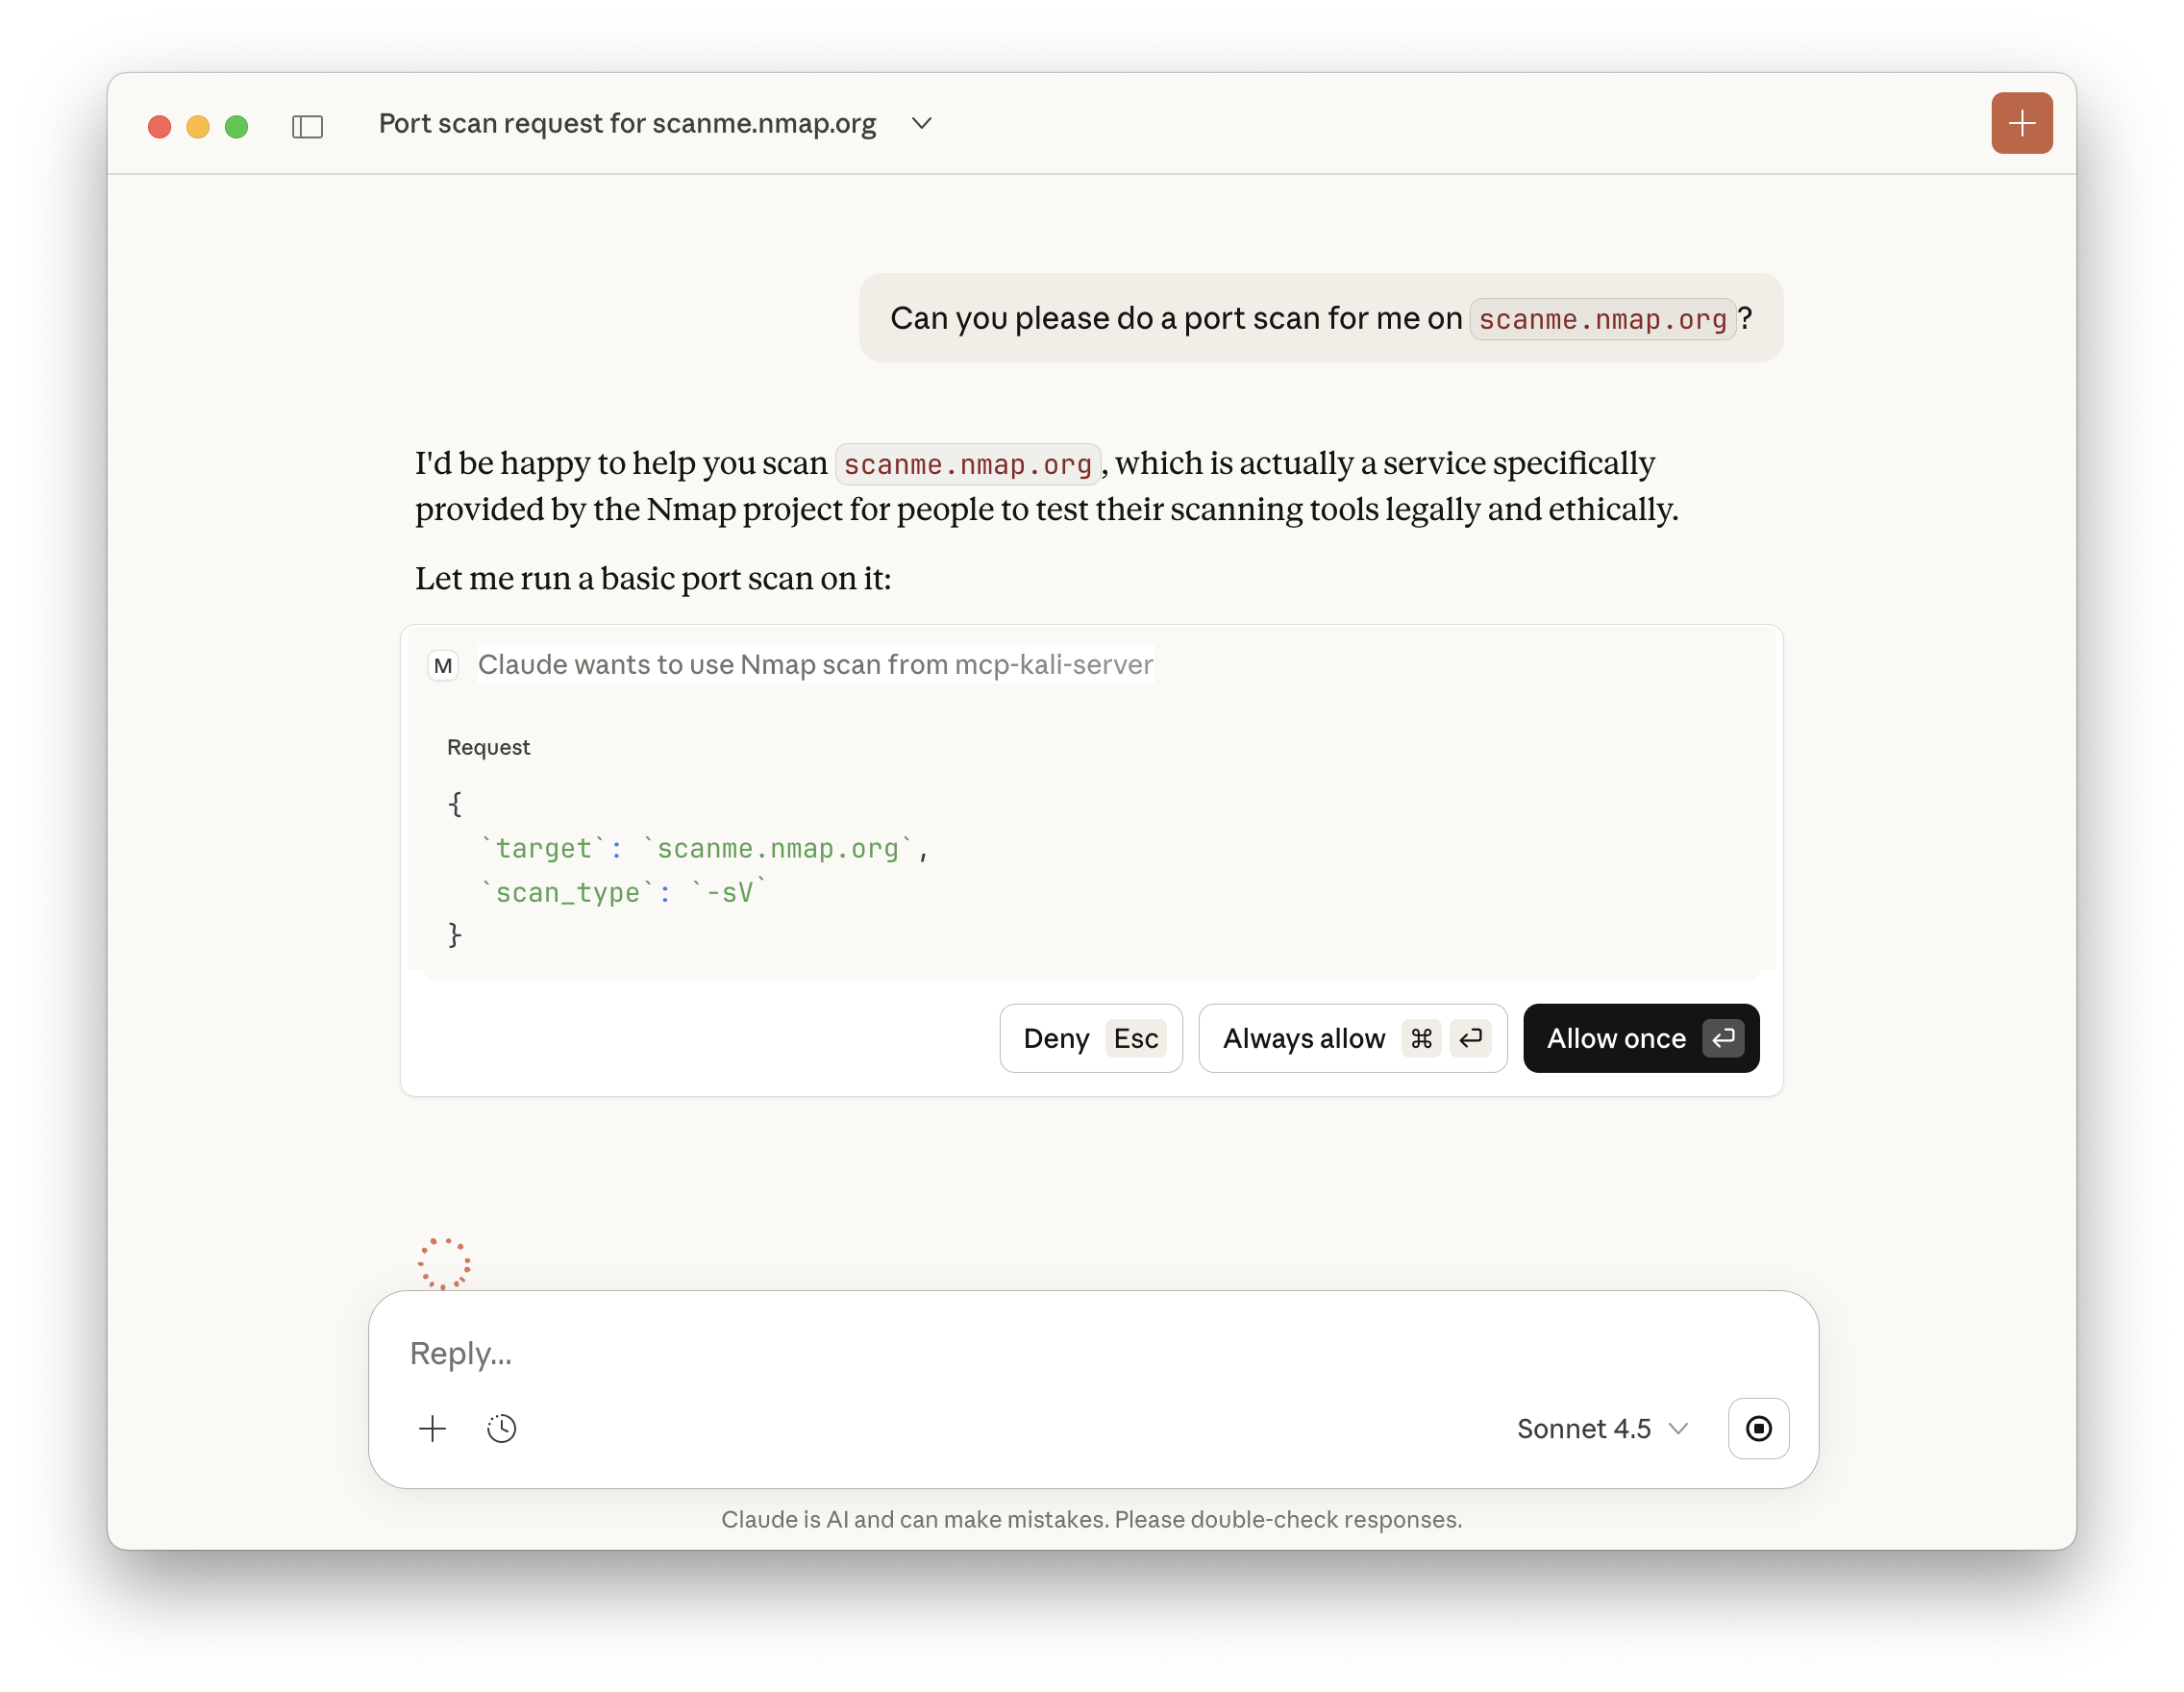Click the scanme.nmap.org chip in Claude's response
The width and height of the screenshot is (2184, 1692).
pyautogui.click(x=966, y=463)
